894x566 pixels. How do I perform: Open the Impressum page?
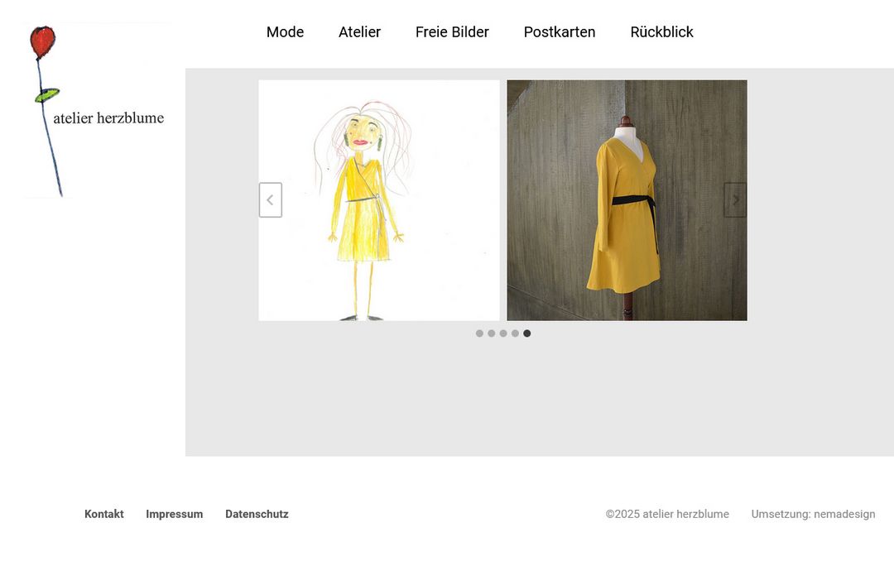(x=174, y=514)
